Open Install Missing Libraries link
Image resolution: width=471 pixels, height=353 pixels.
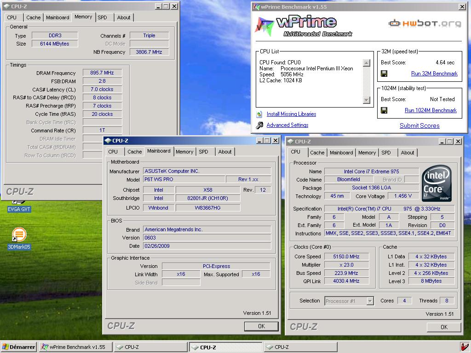pos(291,114)
